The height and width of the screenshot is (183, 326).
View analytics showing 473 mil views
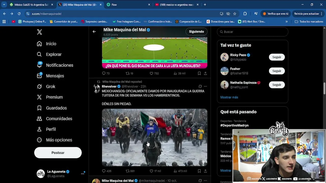pyautogui.click(x=180, y=171)
